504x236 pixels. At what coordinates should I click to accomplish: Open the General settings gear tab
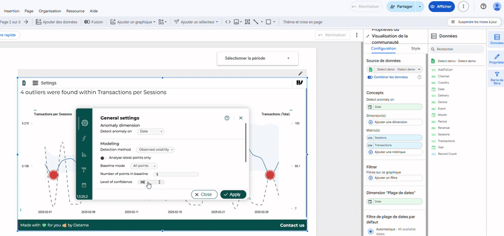click(84, 123)
